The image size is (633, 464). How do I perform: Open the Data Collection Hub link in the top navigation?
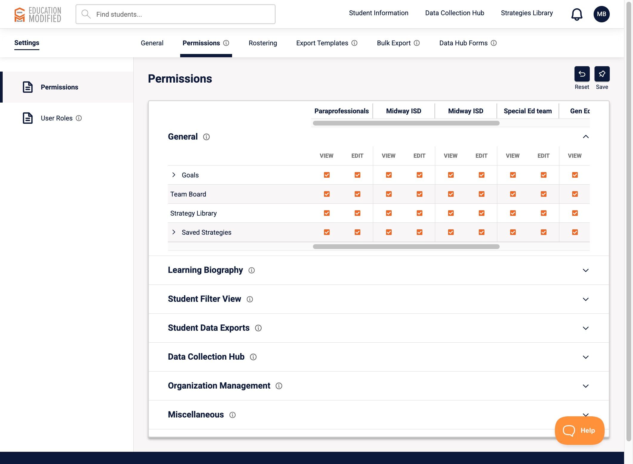454,13
